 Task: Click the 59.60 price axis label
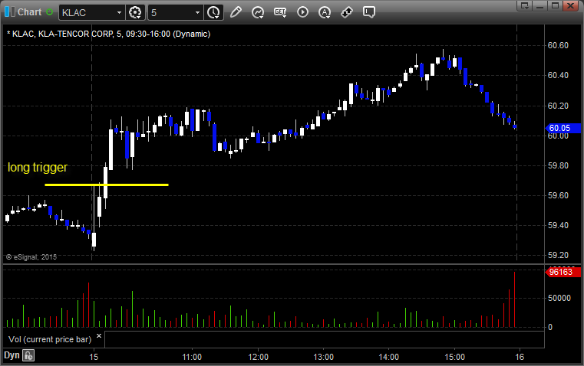coord(558,195)
